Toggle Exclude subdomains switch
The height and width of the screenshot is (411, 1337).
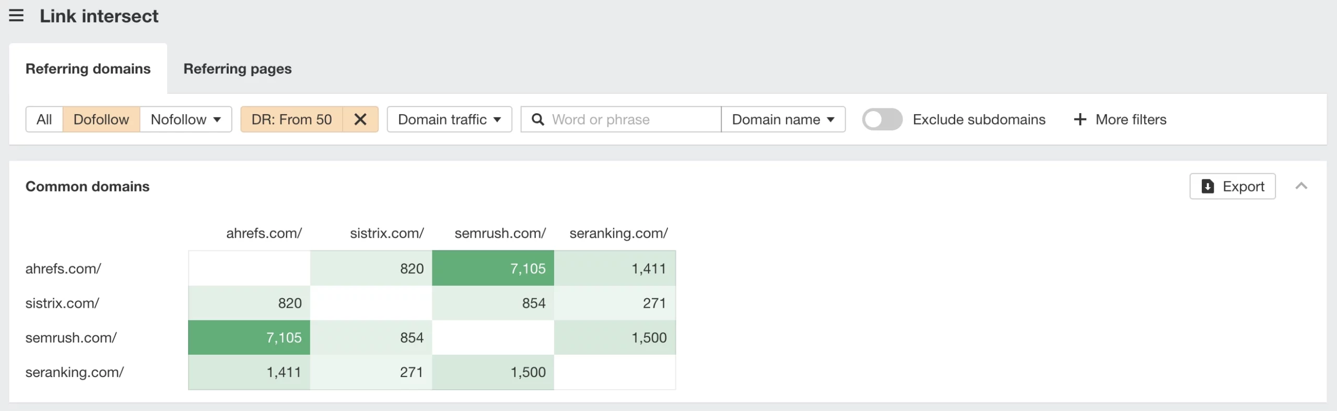tap(882, 119)
